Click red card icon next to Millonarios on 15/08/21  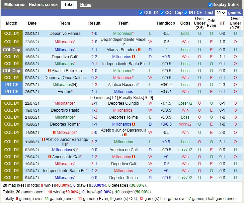[x=133, y=57]
